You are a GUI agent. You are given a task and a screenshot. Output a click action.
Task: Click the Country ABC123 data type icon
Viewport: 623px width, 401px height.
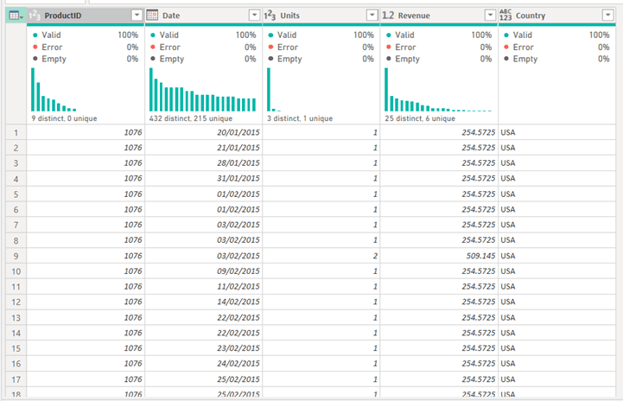(505, 16)
